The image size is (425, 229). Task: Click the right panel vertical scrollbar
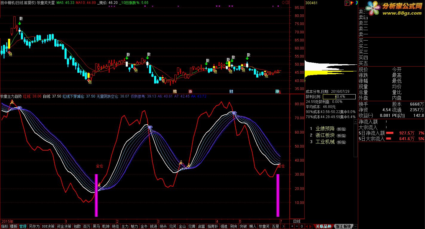click(x=355, y=138)
